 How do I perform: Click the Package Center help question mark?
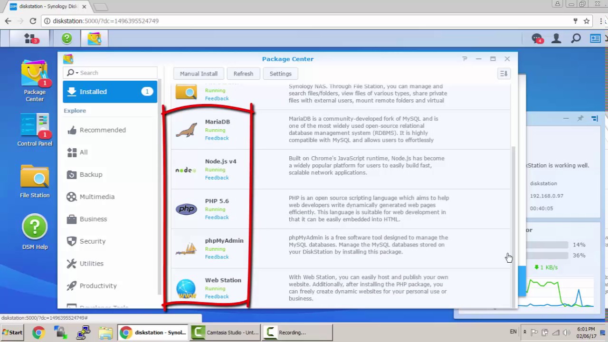coord(465,59)
